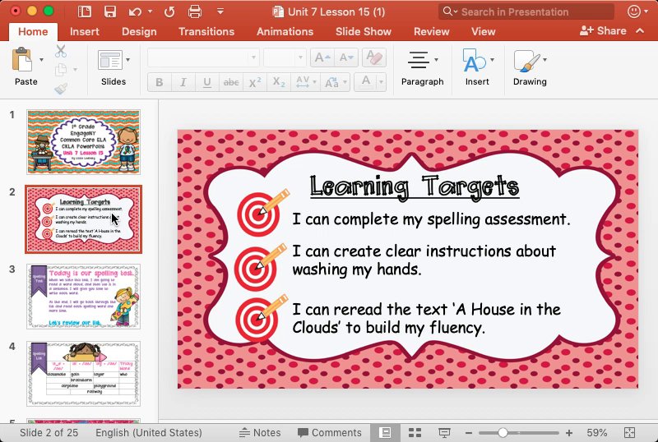This screenshot has width=658, height=442.
Task: Apply the font color
Action: coord(366,82)
